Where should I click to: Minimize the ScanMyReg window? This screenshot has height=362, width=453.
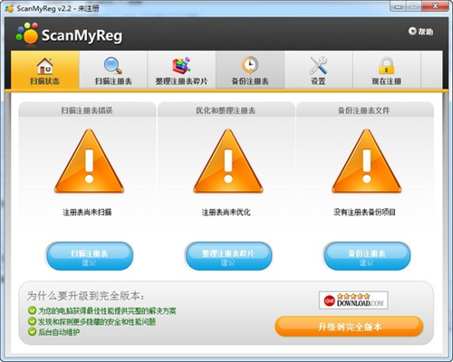click(399, 6)
